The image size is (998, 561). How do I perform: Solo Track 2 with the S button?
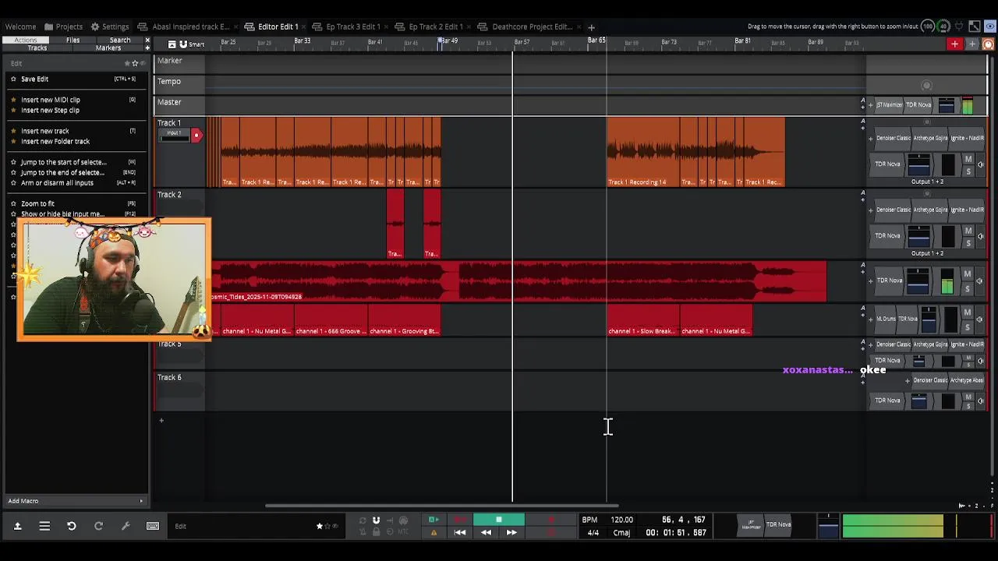968,242
